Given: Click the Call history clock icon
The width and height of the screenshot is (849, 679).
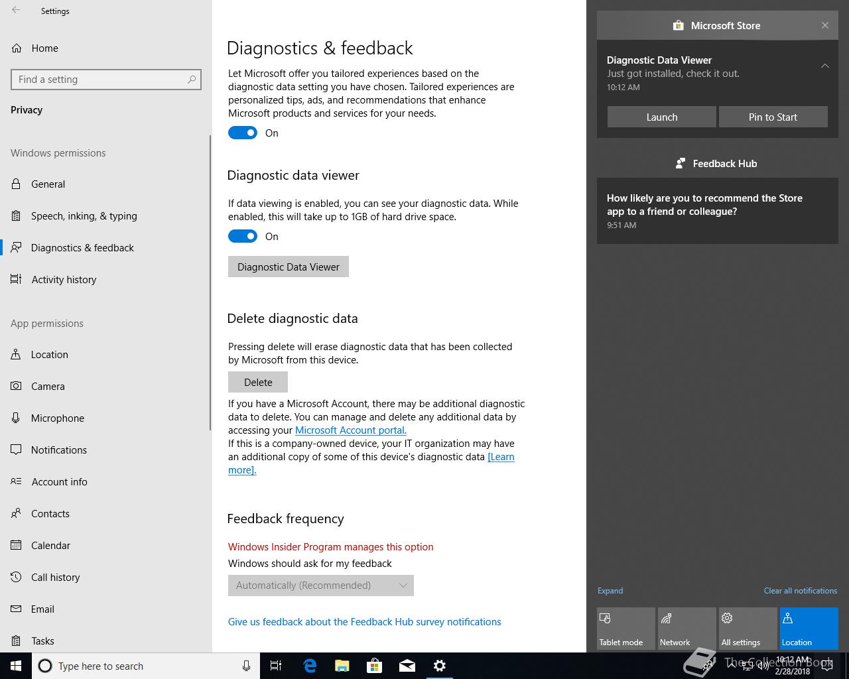Looking at the screenshot, I should tap(16, 577).
